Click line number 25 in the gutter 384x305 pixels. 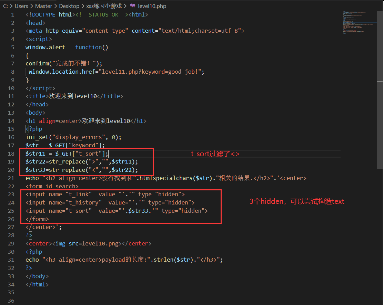click(x=11, y=211)
